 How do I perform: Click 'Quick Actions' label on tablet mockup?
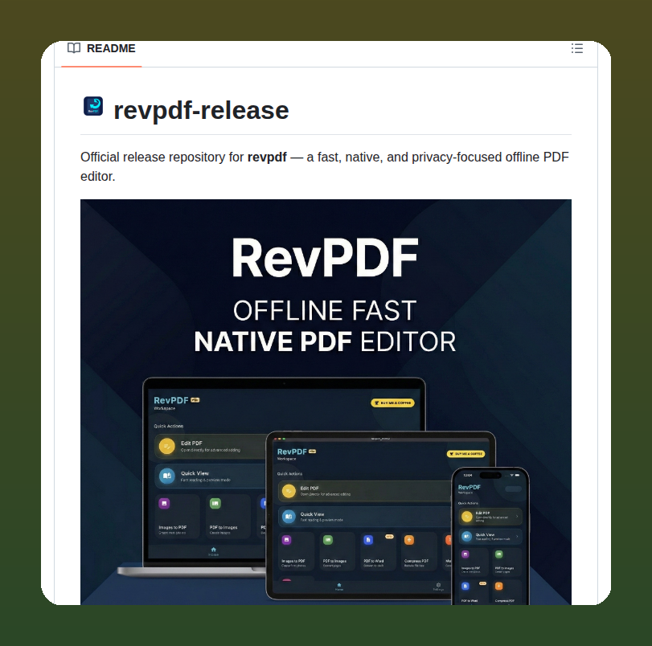tap(290, 474)
